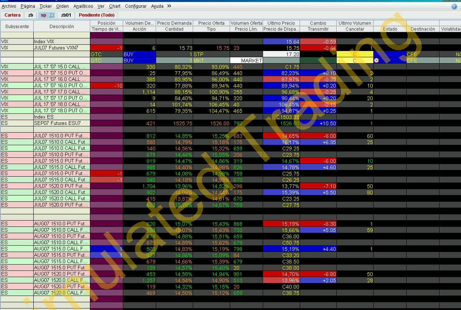The image size is (461, 310).
Task: Expand hidden menus with the >> chevron
Action: (x=169, y=6)
